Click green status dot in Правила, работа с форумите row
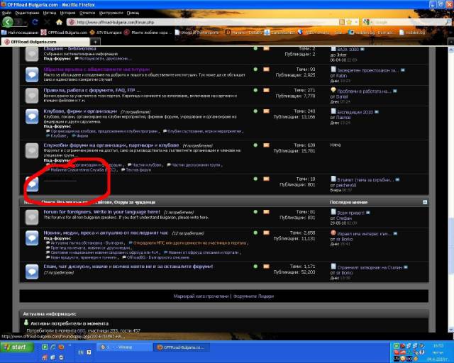 pyautogui.click(x=255, y=90)
